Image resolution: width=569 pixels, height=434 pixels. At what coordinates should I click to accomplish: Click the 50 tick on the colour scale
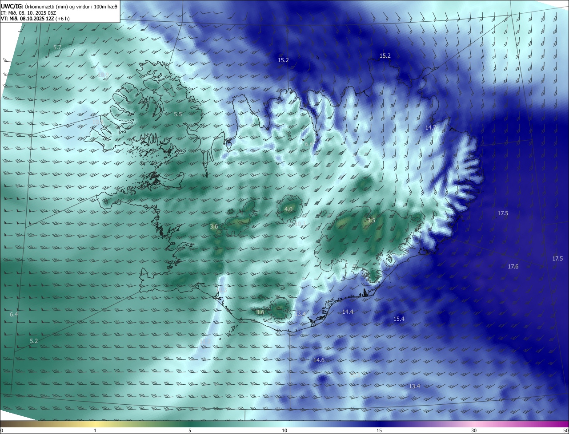coord(565,430)
